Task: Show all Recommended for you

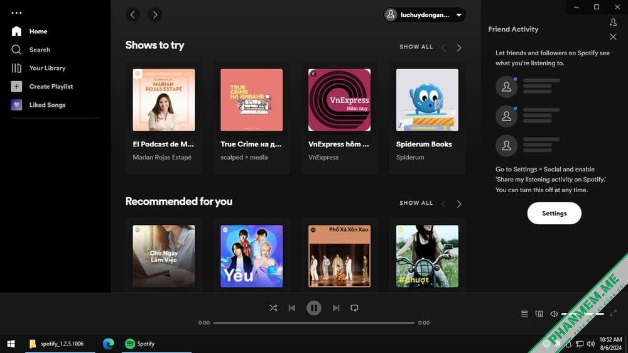Action: coord(416,203)
